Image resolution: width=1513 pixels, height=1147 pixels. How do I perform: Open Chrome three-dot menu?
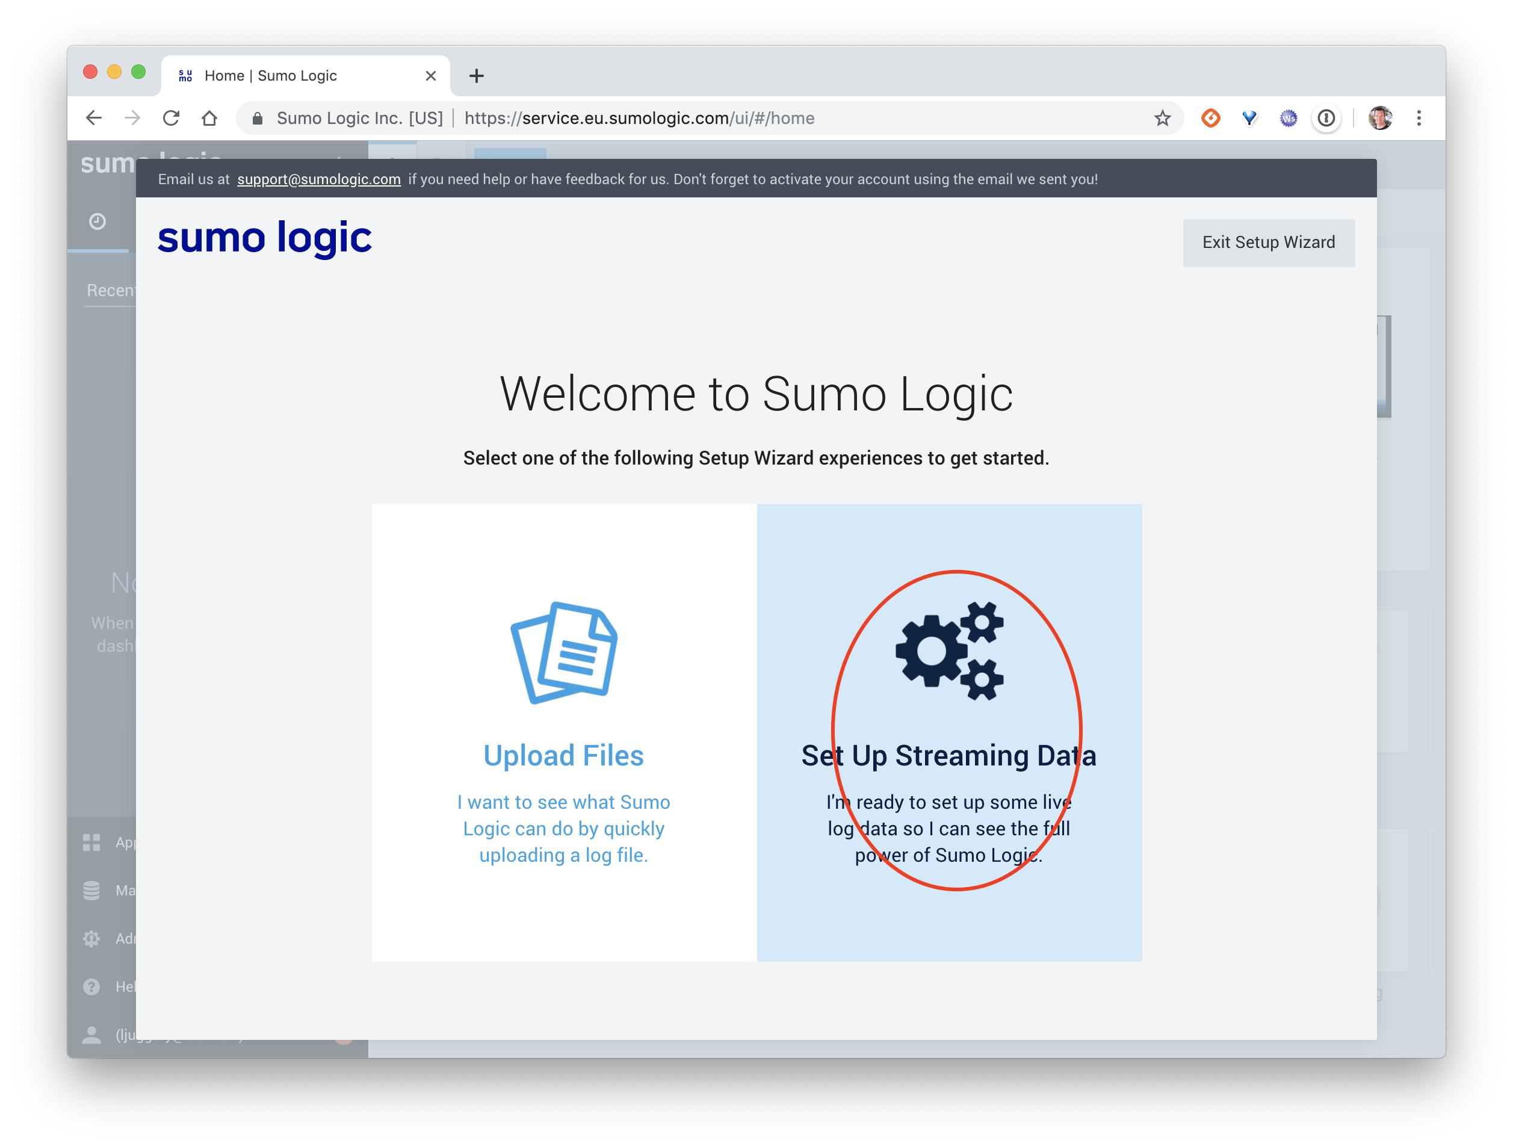coord(1419,119)
